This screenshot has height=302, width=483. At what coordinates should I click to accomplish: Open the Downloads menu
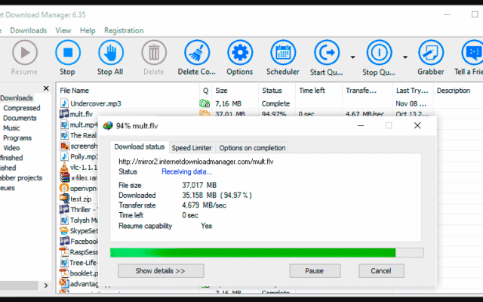click(29, 30)
